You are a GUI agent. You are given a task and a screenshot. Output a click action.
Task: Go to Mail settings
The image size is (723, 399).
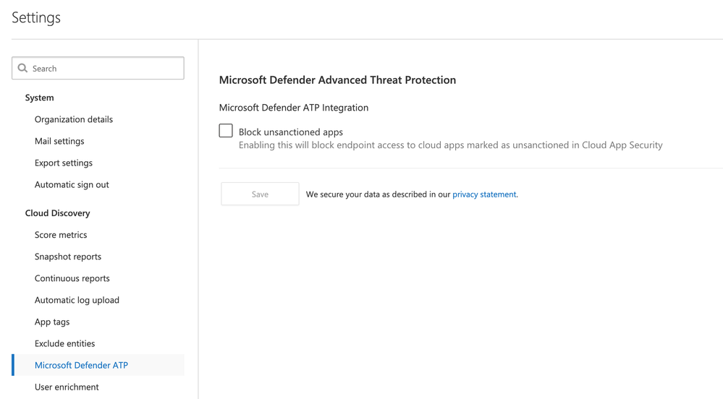tap(59, 141)
